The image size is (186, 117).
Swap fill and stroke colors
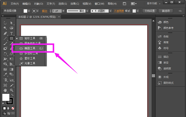click(12, 95)
